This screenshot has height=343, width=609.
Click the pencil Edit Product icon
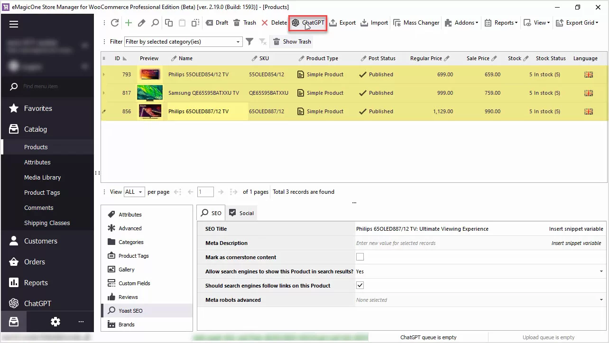click(x=141, y=23)
